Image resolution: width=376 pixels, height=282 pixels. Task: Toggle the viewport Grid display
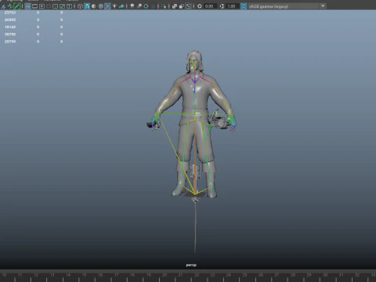[28, 6]
